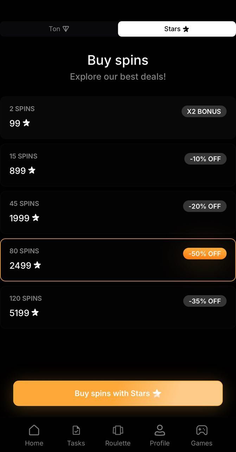Switch to the Stars tab

(176, 29)
